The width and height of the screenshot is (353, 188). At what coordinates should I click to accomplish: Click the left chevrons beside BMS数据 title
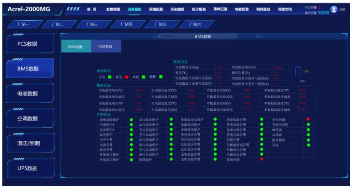coord(156,36)
